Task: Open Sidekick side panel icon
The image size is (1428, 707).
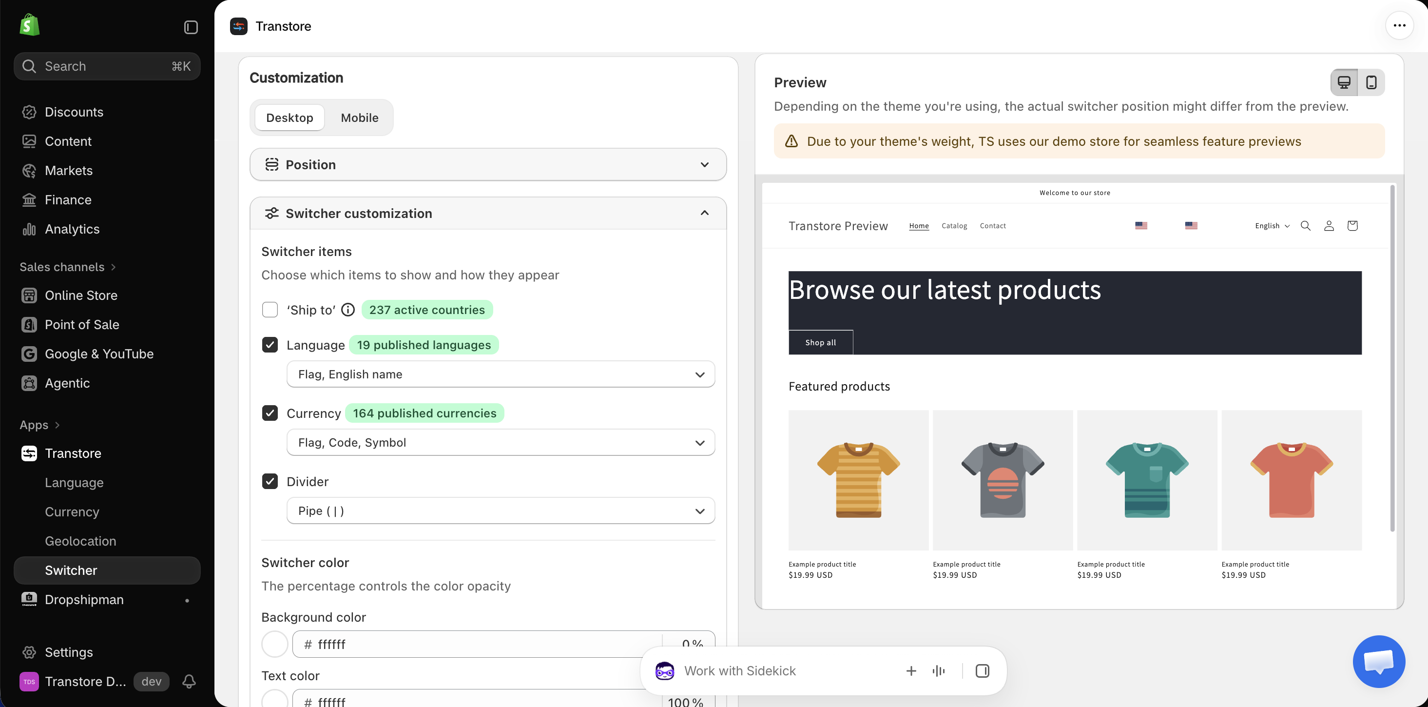Action: tap(983, 671)
